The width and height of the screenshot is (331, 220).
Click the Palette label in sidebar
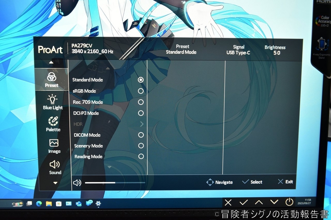coord(53,130)
